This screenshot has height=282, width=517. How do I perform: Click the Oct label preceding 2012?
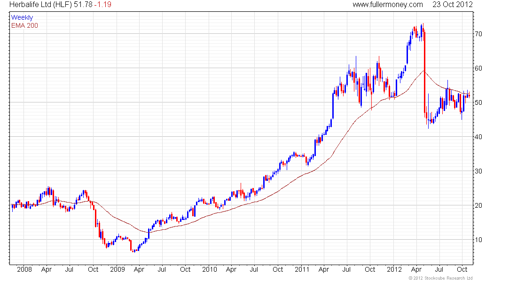click(370, 269)
